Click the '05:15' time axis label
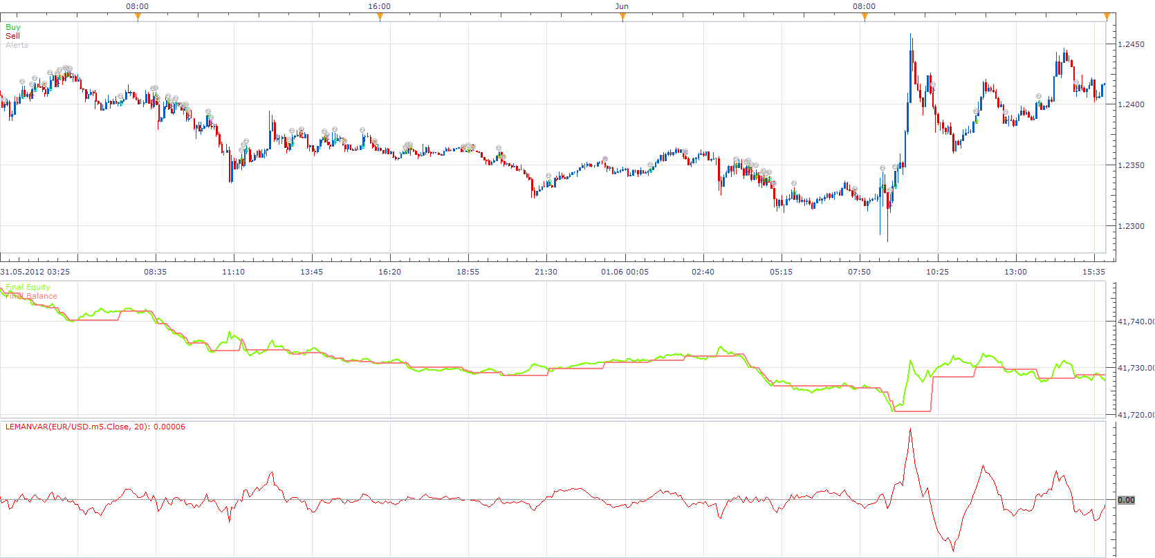 click(x=782, y=272)
